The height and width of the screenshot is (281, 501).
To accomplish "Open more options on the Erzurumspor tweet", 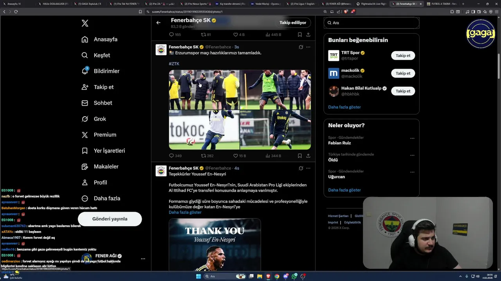I will (308, 47).
